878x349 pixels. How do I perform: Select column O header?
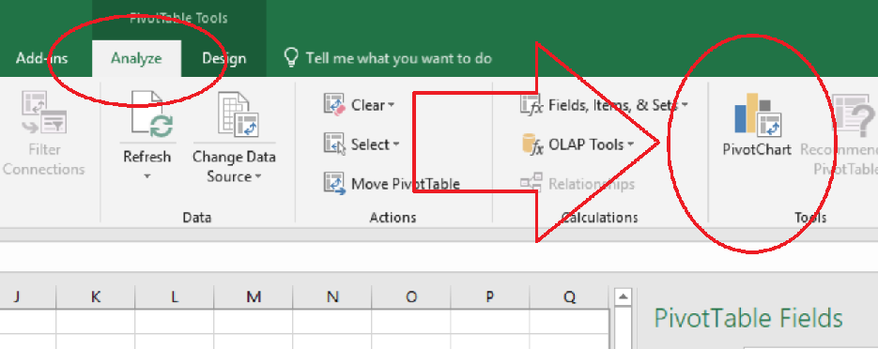pyautogui.click(x=411, y=297)
